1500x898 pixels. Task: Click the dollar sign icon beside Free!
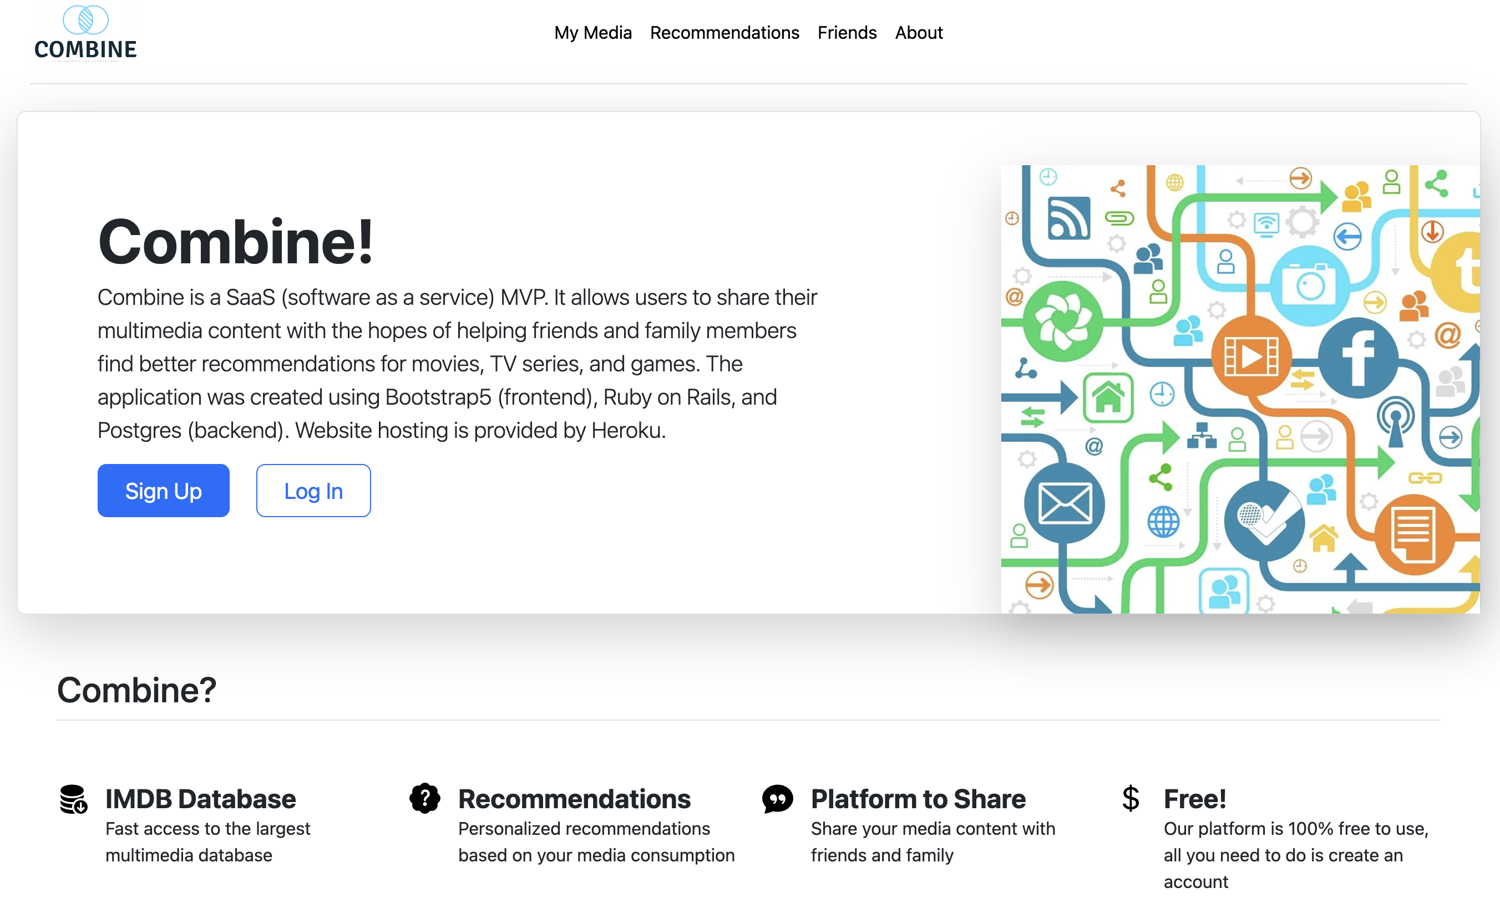click(1130, 799)
